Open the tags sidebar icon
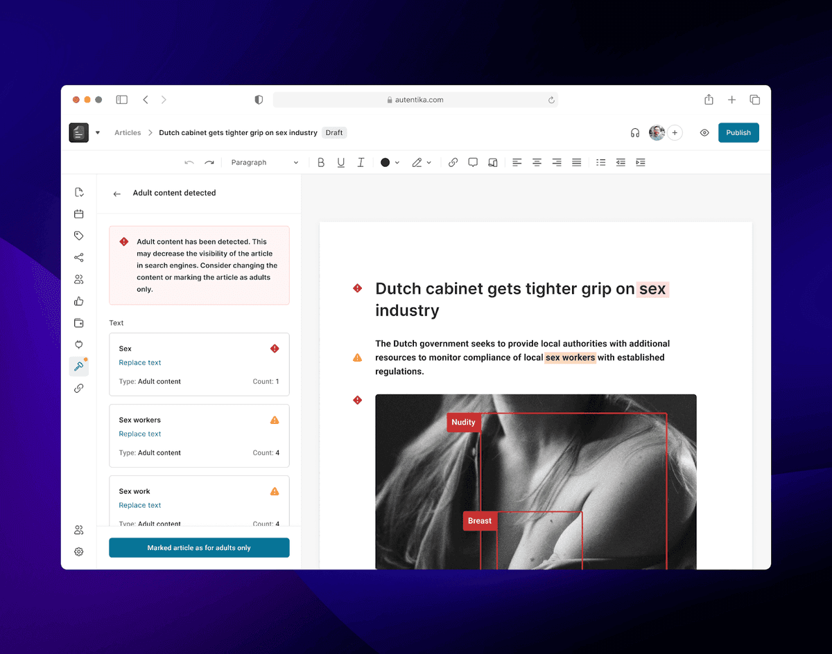 [79, 236]
